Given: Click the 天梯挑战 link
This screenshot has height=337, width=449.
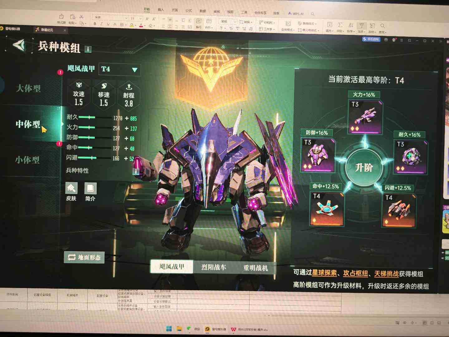Looking at the screenshot, I should point(386,274).
